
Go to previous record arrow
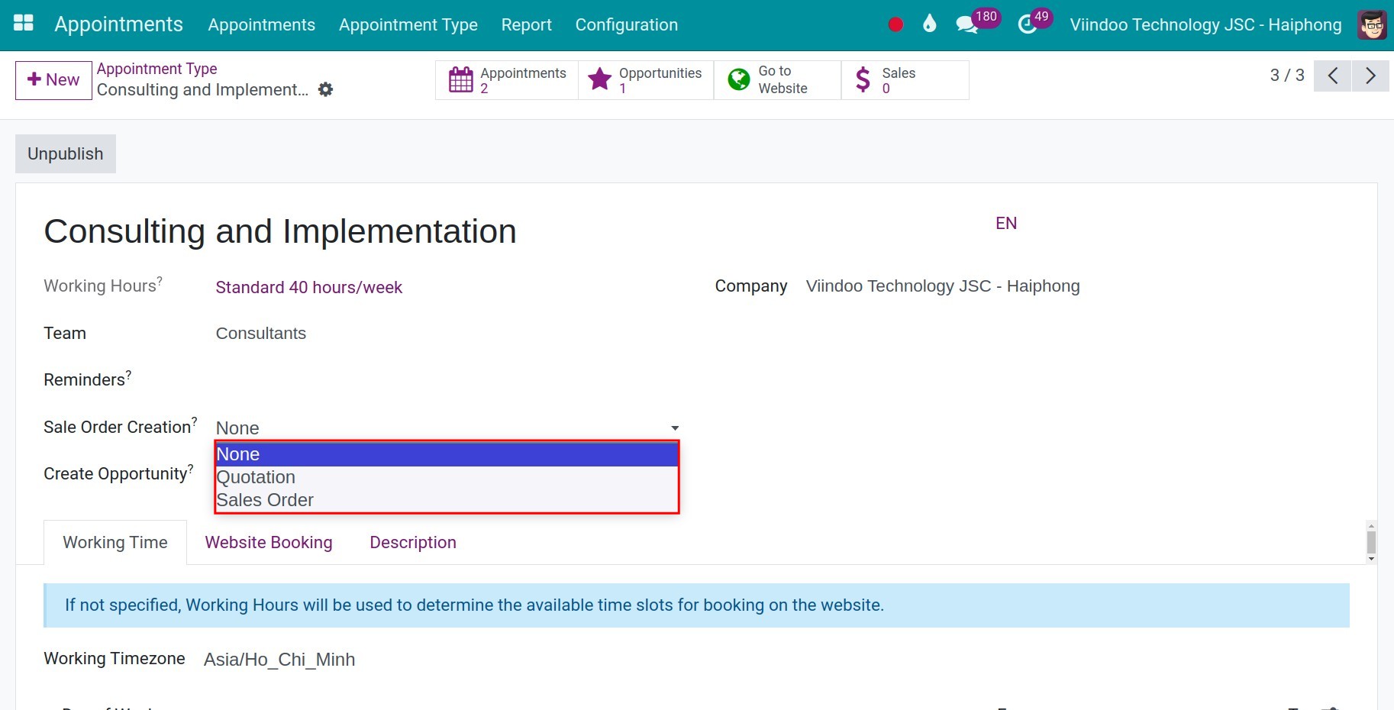(x=1333, y=76)
